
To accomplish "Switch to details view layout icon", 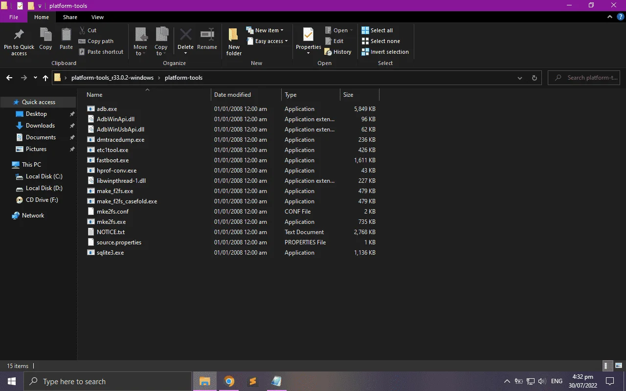I will coord(607,366).
